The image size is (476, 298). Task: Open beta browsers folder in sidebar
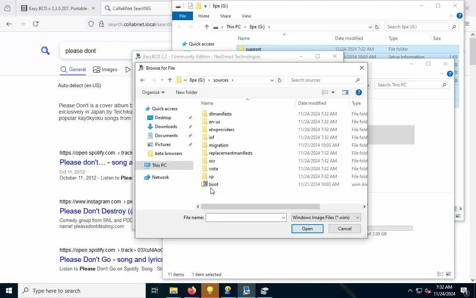[168, 153]
